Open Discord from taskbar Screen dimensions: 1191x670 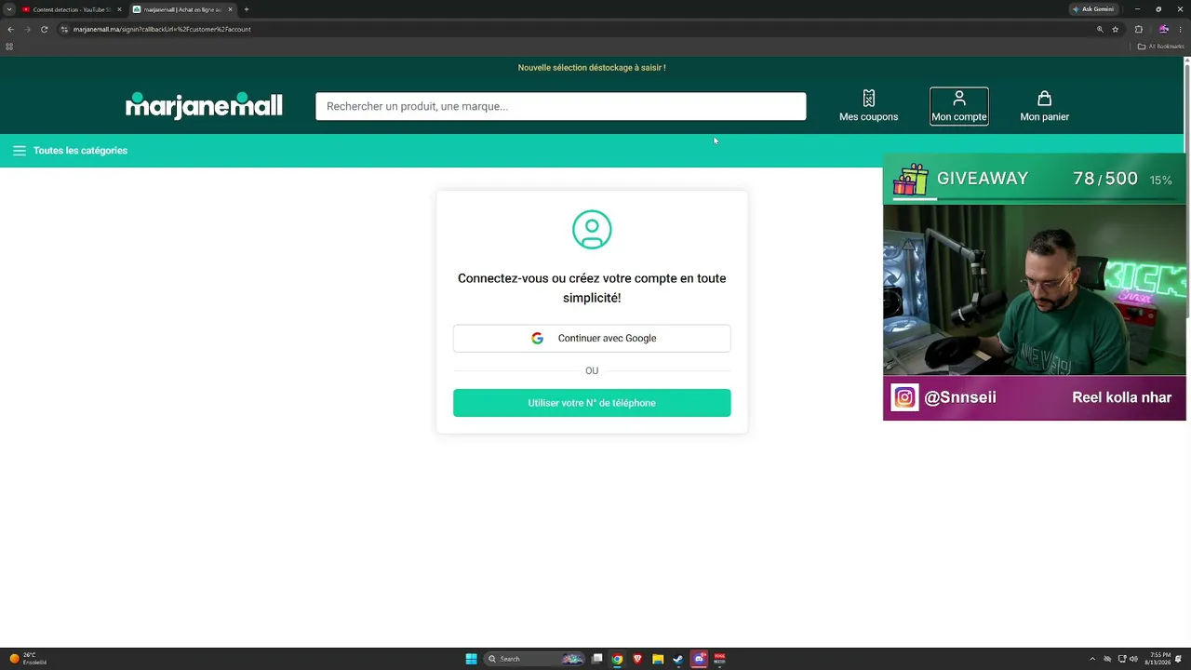click(699, 659)
